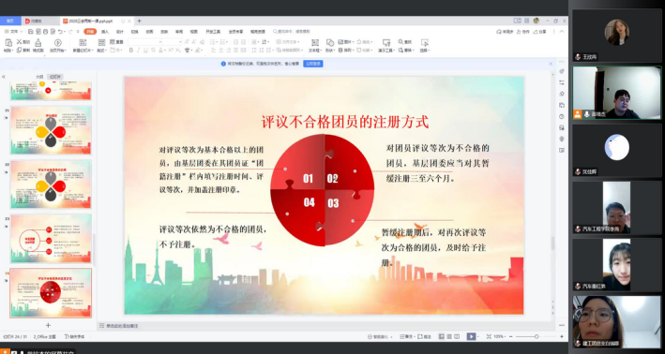This screenshot has width=665, height=354.
Task: Click the Redo arrow icon
Action: [x=70, y=32]
